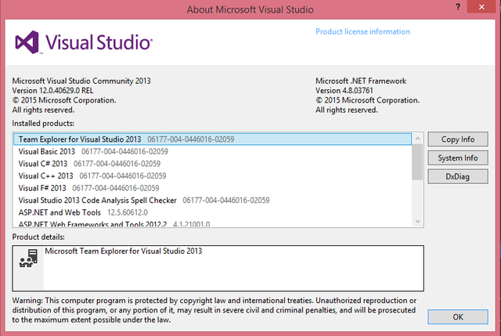Close the About Microsoft Visual Studio dialog
This screenshot has width=501, height=336.
coord(481,7)
